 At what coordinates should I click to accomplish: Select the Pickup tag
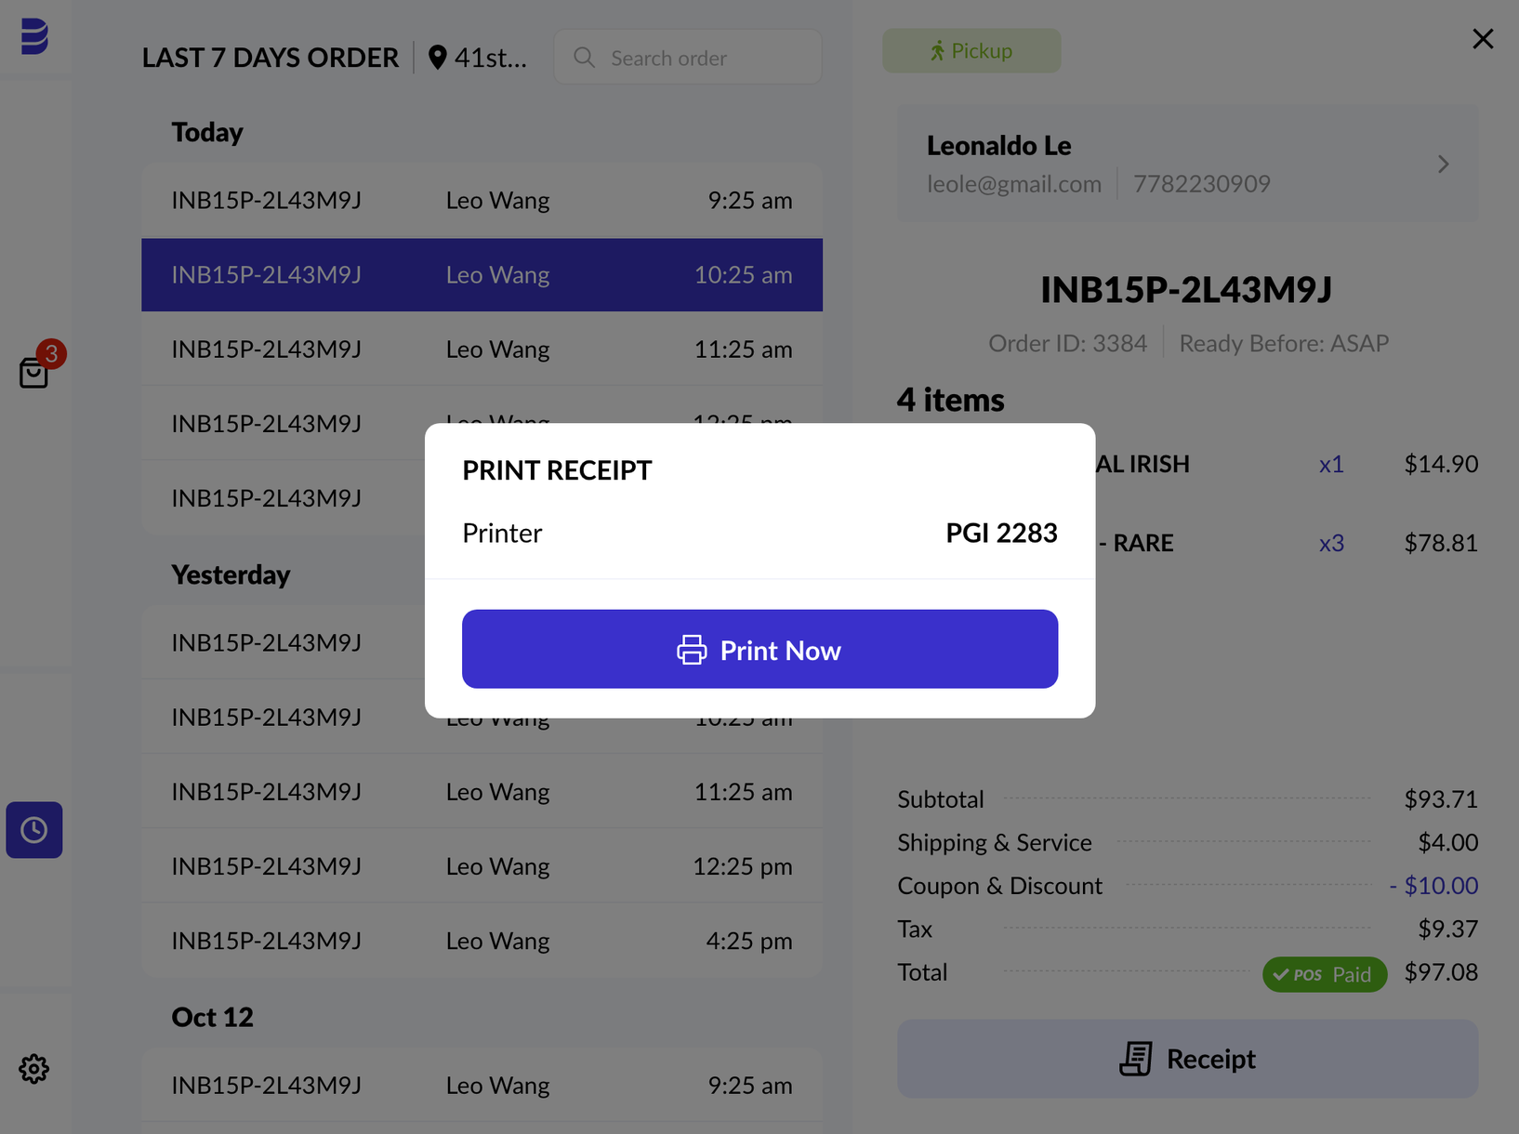click(x=971, y=50)
